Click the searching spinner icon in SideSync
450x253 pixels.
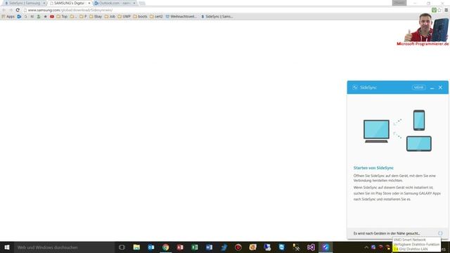coord(440,233)
